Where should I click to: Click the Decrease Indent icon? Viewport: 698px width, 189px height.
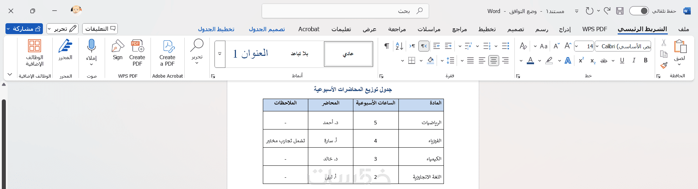448,46
